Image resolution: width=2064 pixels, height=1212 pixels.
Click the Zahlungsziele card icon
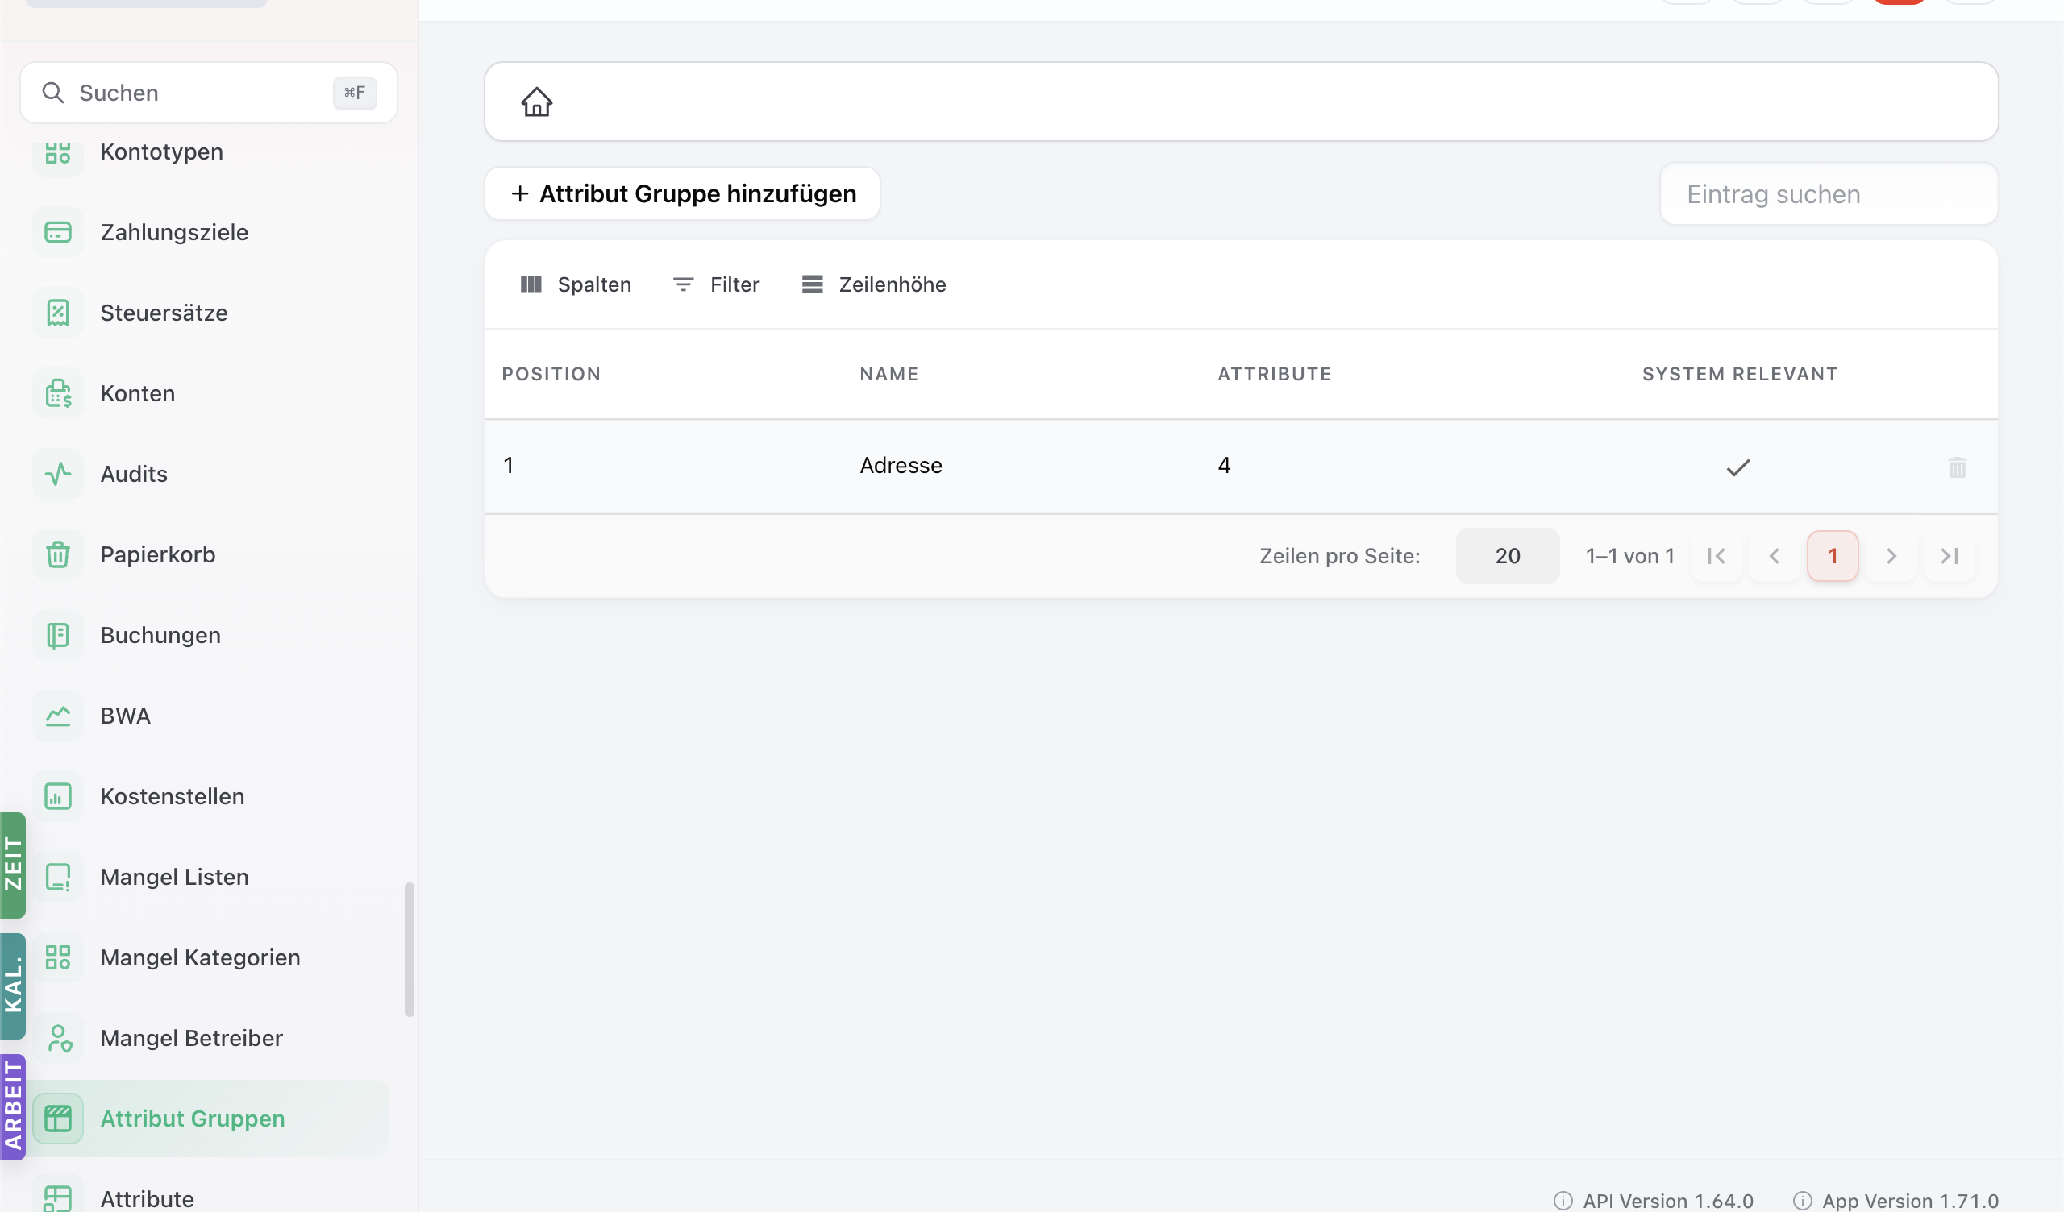pyautogui.click(x=57, y=232)
